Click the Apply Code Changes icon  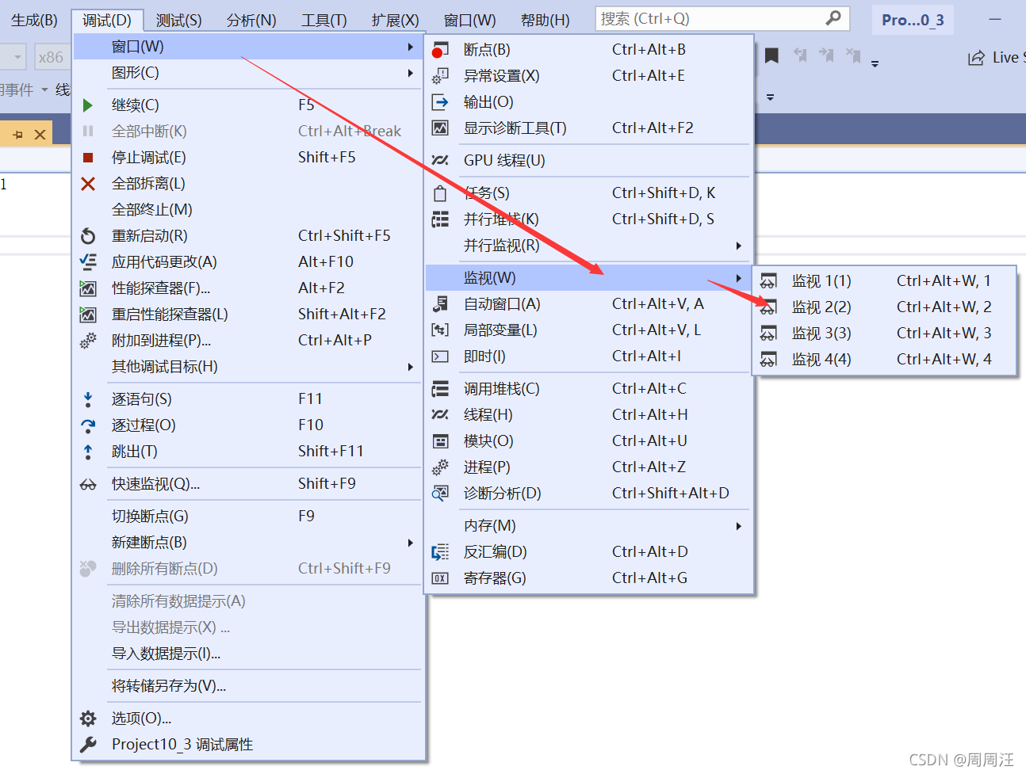(x=88, y=262)
